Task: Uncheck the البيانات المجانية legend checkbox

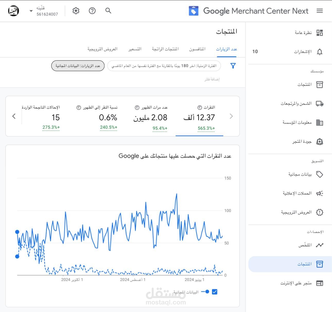Action: pos(215,292)
